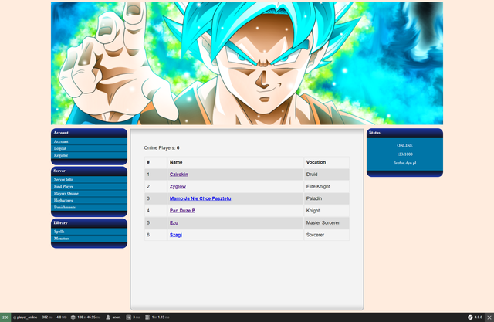The image size is (494, 322).
Task: Open the @player_online route panel in debug bar
Action: pyautogui.click(x=25, y=317)
